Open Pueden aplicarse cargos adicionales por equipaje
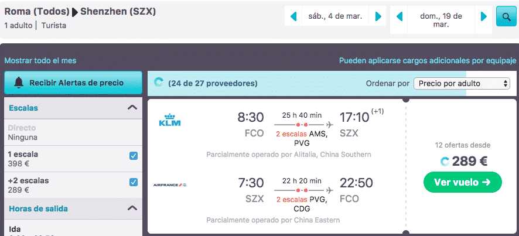This screenshot has height=236, width=519. 428,60
